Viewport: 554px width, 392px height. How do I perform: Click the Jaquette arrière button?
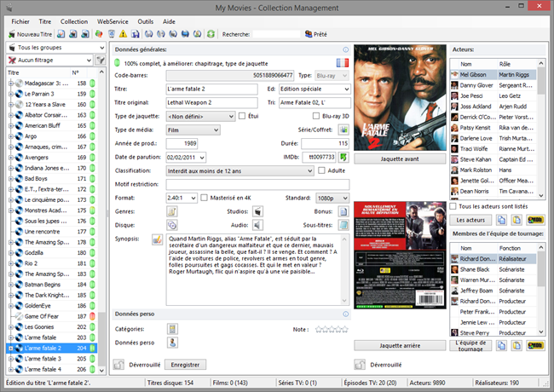click(x=400, y=345)
